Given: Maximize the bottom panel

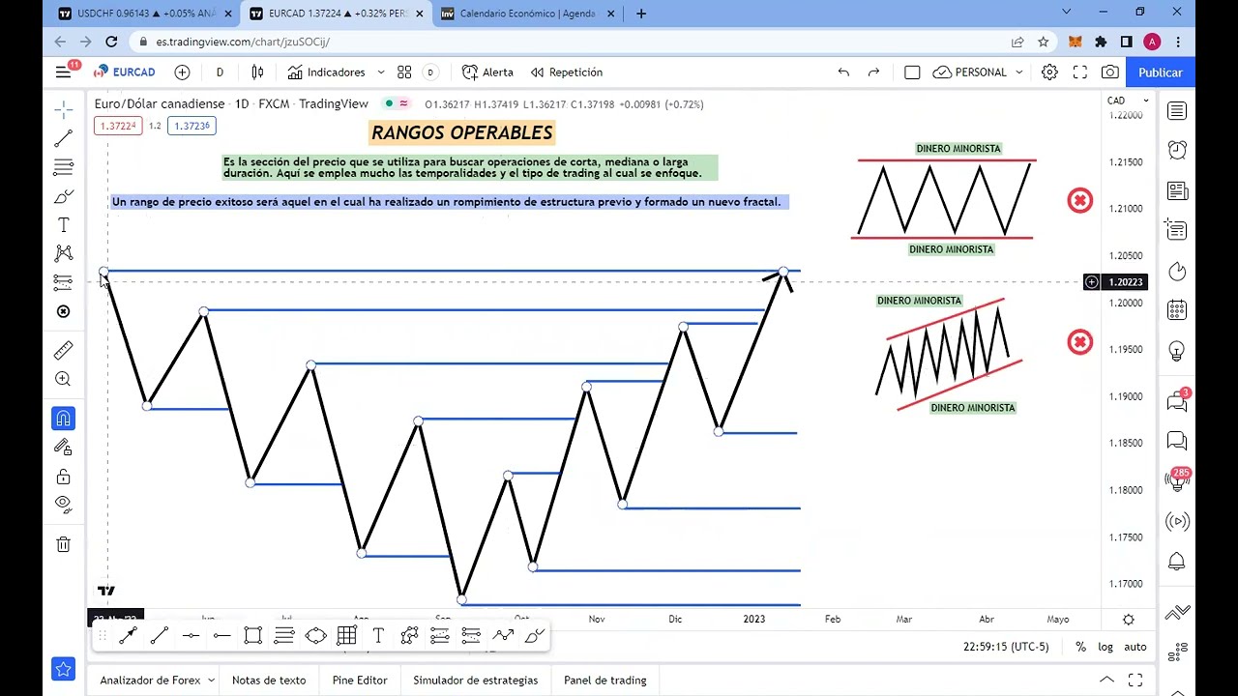Looking at the screenshot, I should click(1135, 681).
